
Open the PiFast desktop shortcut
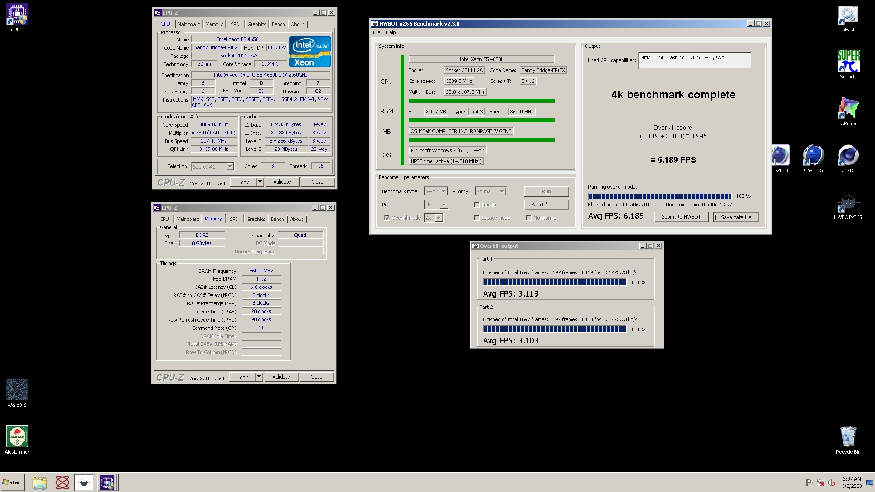tap(848, 18)
